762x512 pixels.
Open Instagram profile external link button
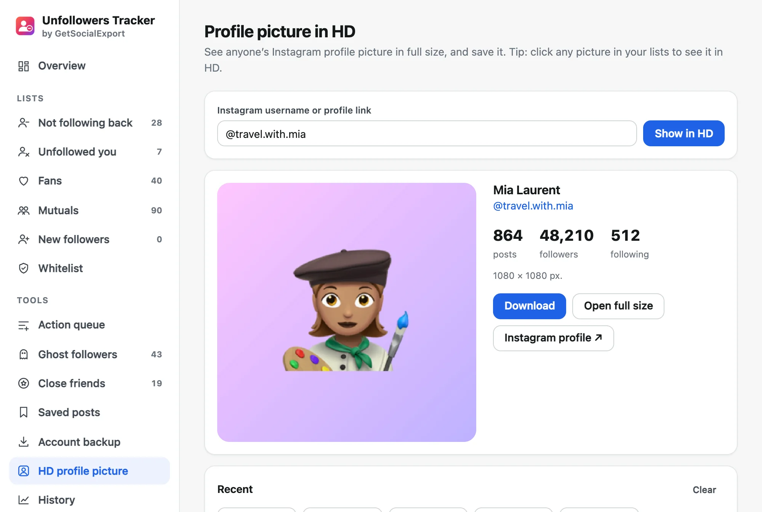coord(553,338)
